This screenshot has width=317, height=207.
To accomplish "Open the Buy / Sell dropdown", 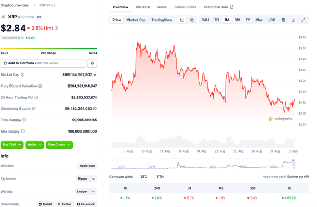I will coord(12,145).
